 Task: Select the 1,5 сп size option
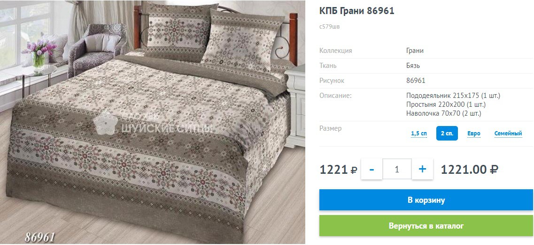[419, 134]
